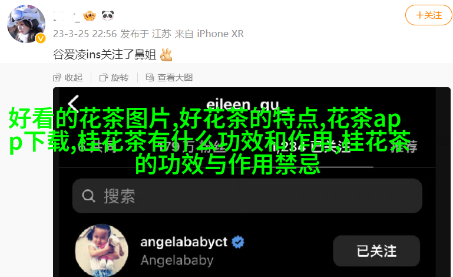The image size is (453, 277).
Task: Click the panda badge icon
Action: (x=108, y=15)
